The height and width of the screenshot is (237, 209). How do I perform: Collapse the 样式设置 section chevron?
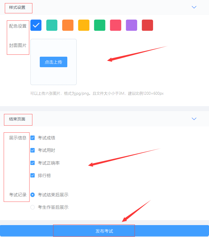pos(194,7)
